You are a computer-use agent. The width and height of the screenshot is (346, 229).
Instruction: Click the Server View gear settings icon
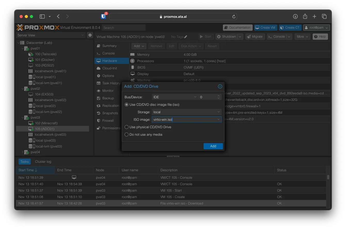click(90, 35)
